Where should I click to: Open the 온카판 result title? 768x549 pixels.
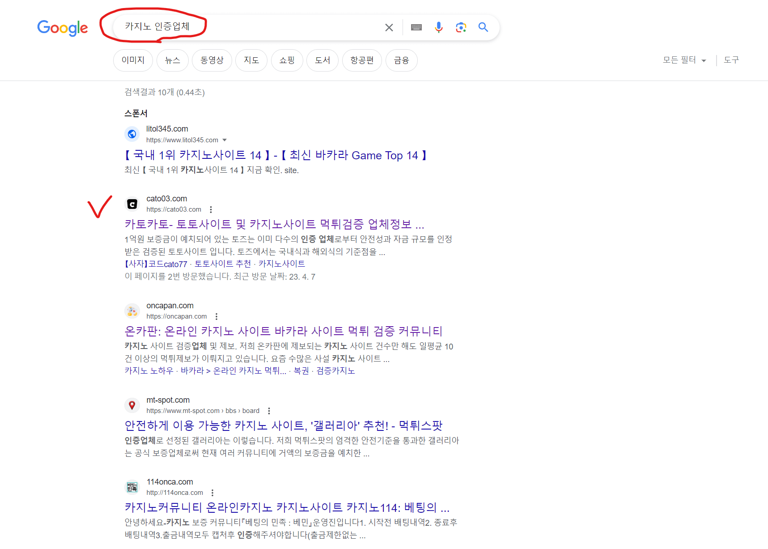pos(284,331)
